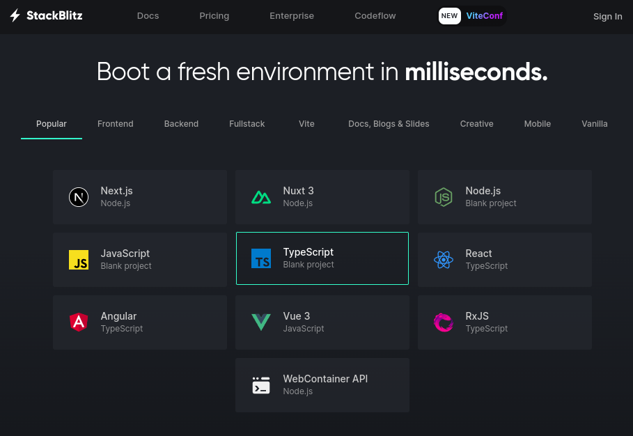The width and height of the screenshot is (633, 436).
Task: Click the Next.js circular N icon
Action: 79,197
